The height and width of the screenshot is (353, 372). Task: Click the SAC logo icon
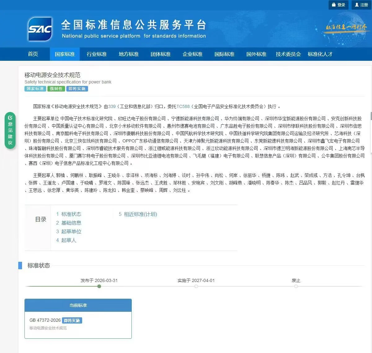(40, 29)
